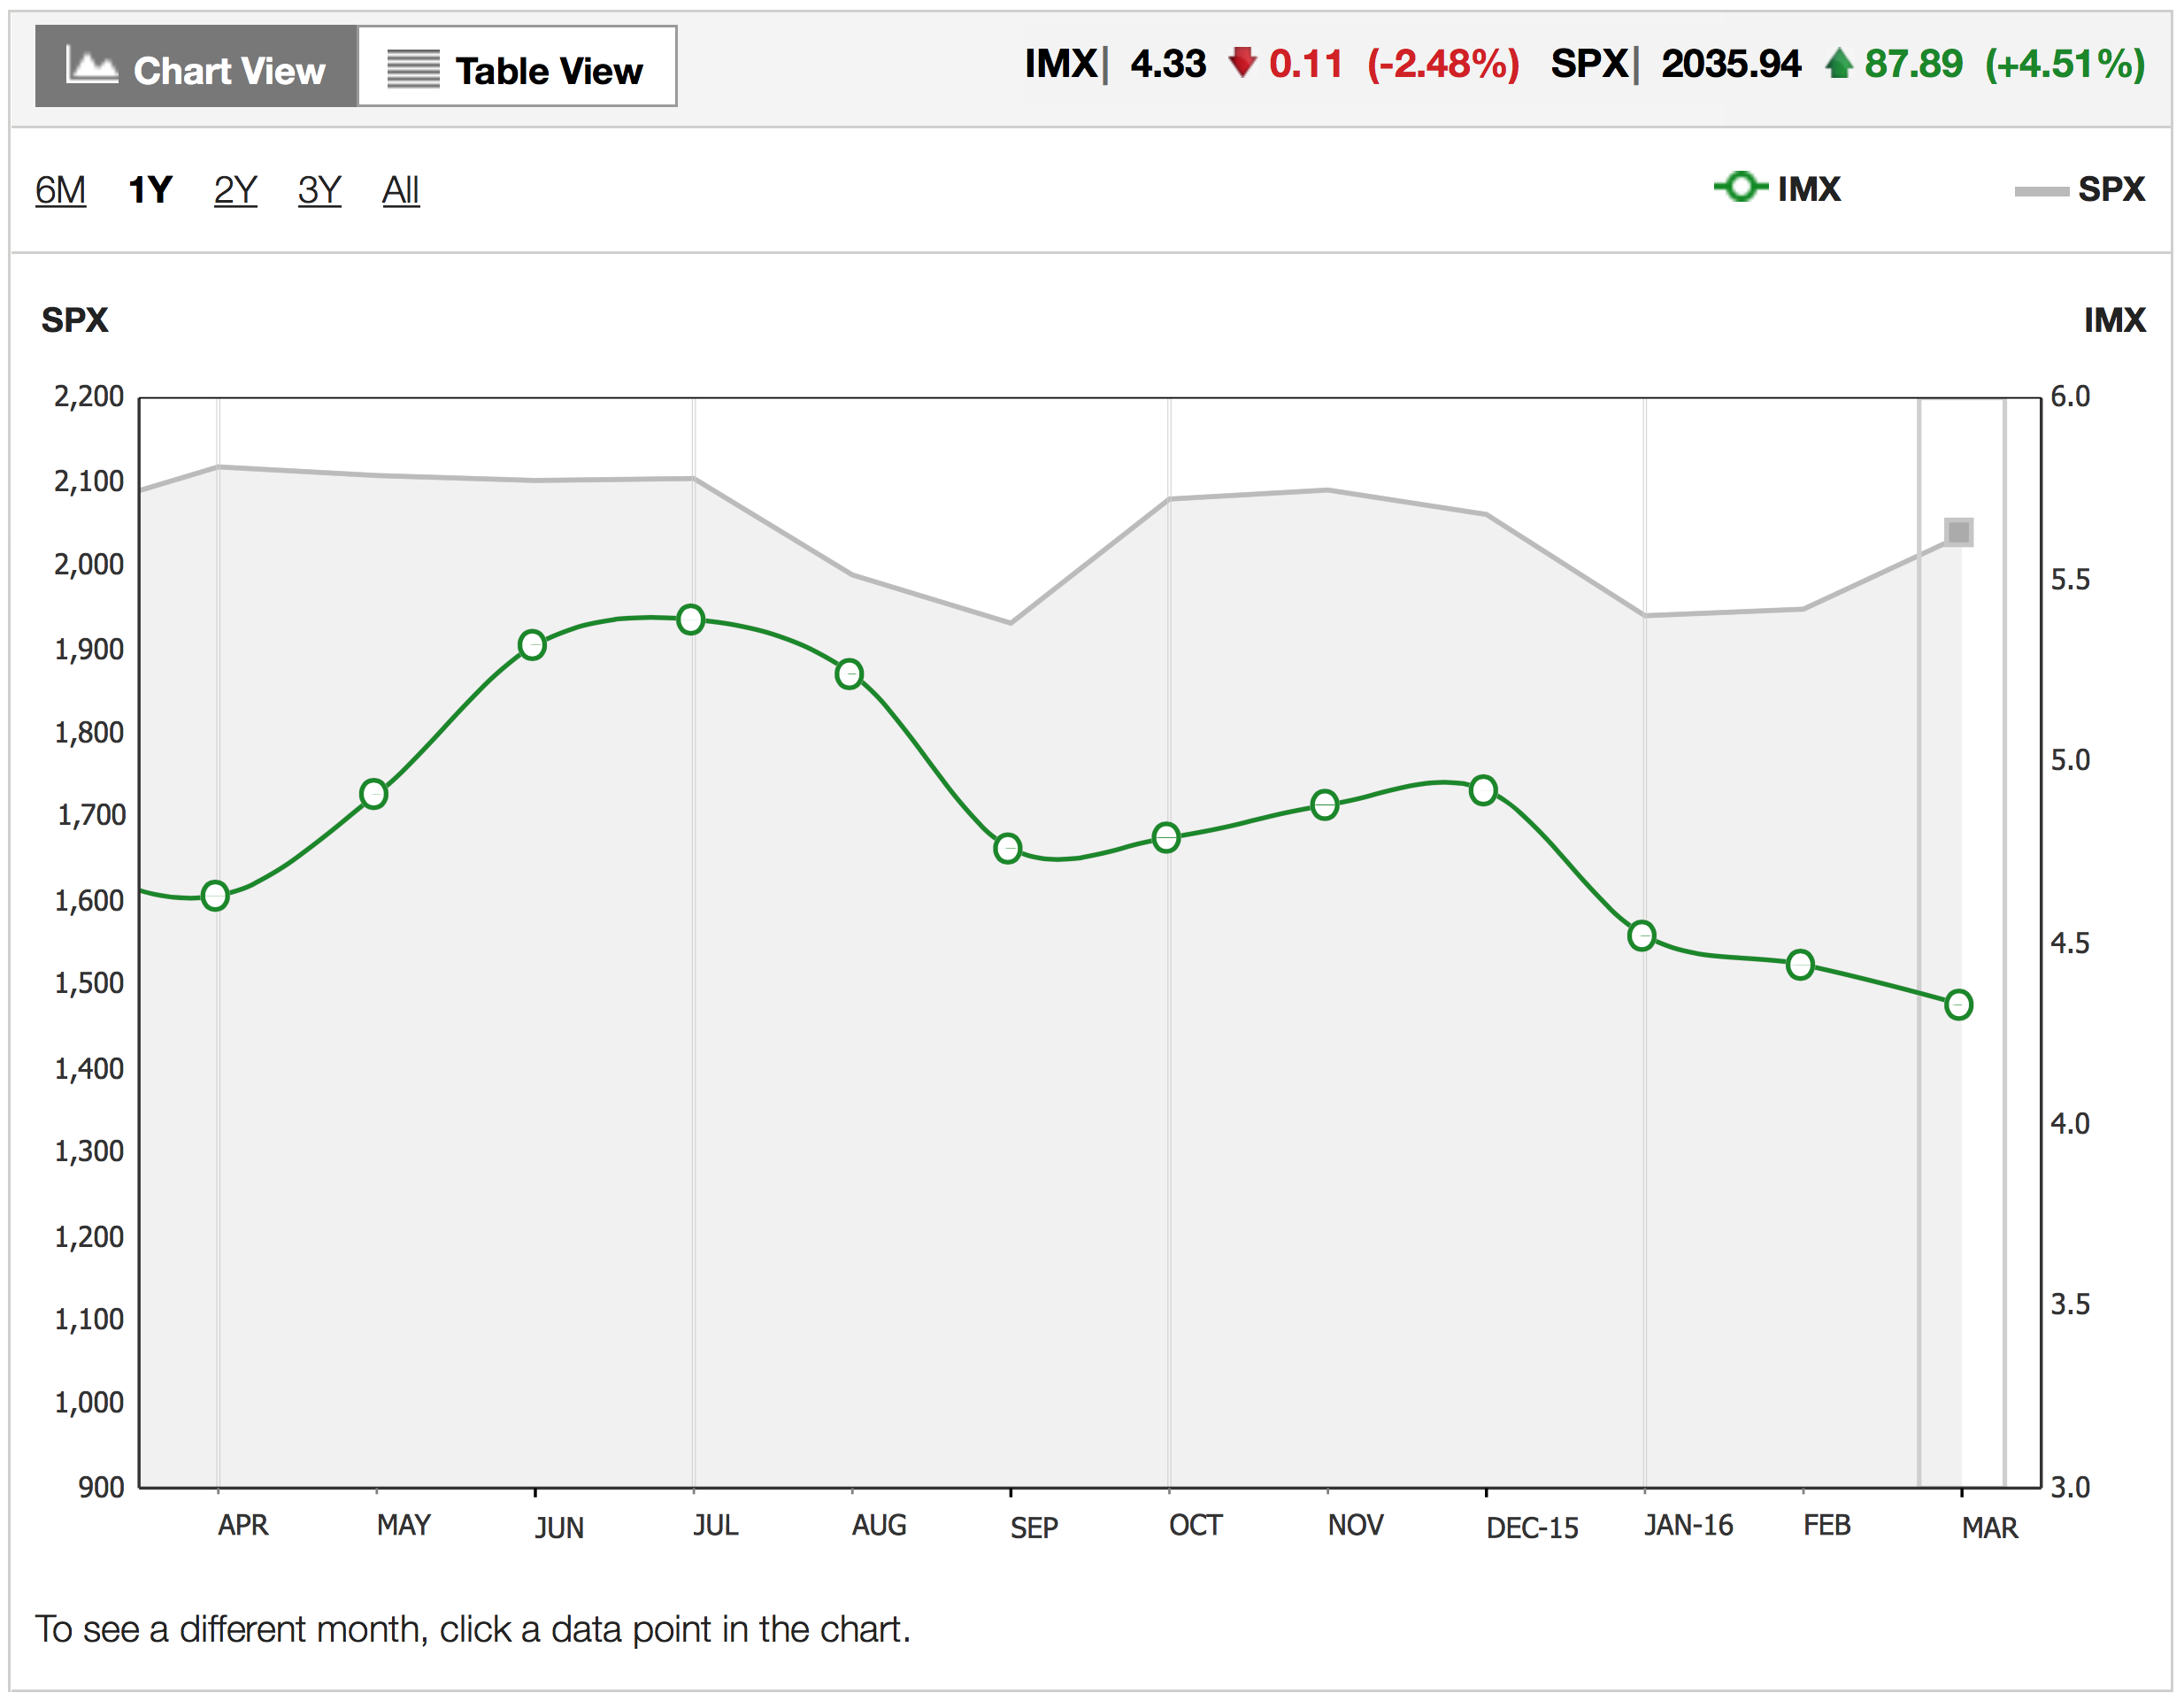Click the chart icon in Chart View
2184x1701 pixels.
(95, 66)
